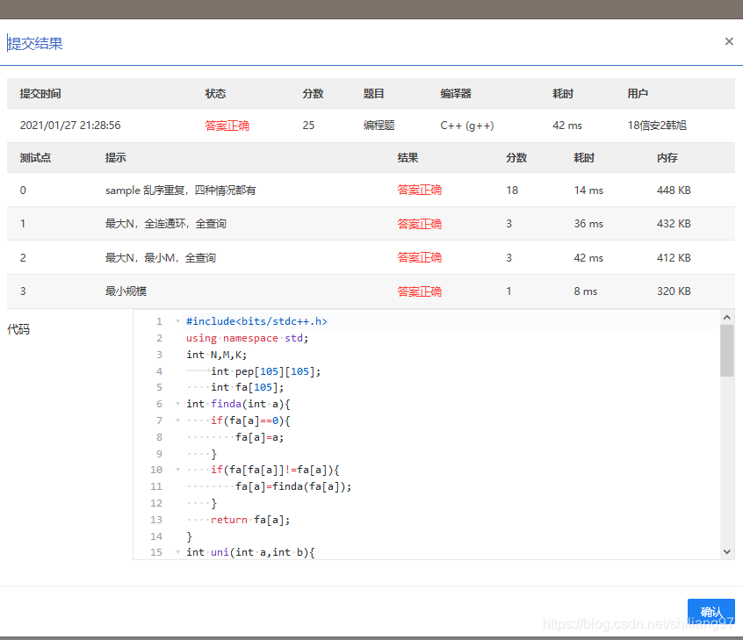
Task: Click code line 'fa[a]=finda(fa[a]);'
Action: pos(293,486)
